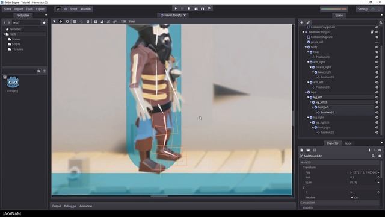Switch to the AssetLib workspace
The width and height of the screenshot is (385, 217).
pyautogui.click(x=85, y=9)
